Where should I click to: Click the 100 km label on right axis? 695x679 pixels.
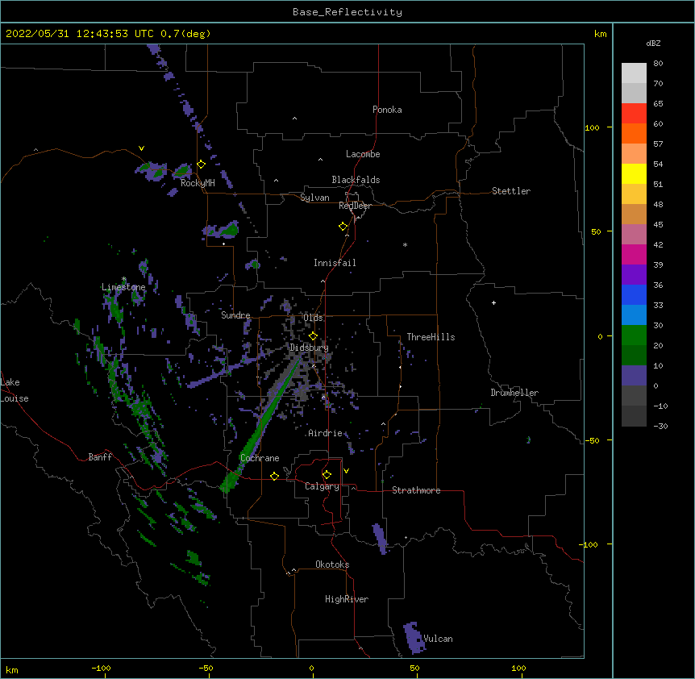coord(592,127)
